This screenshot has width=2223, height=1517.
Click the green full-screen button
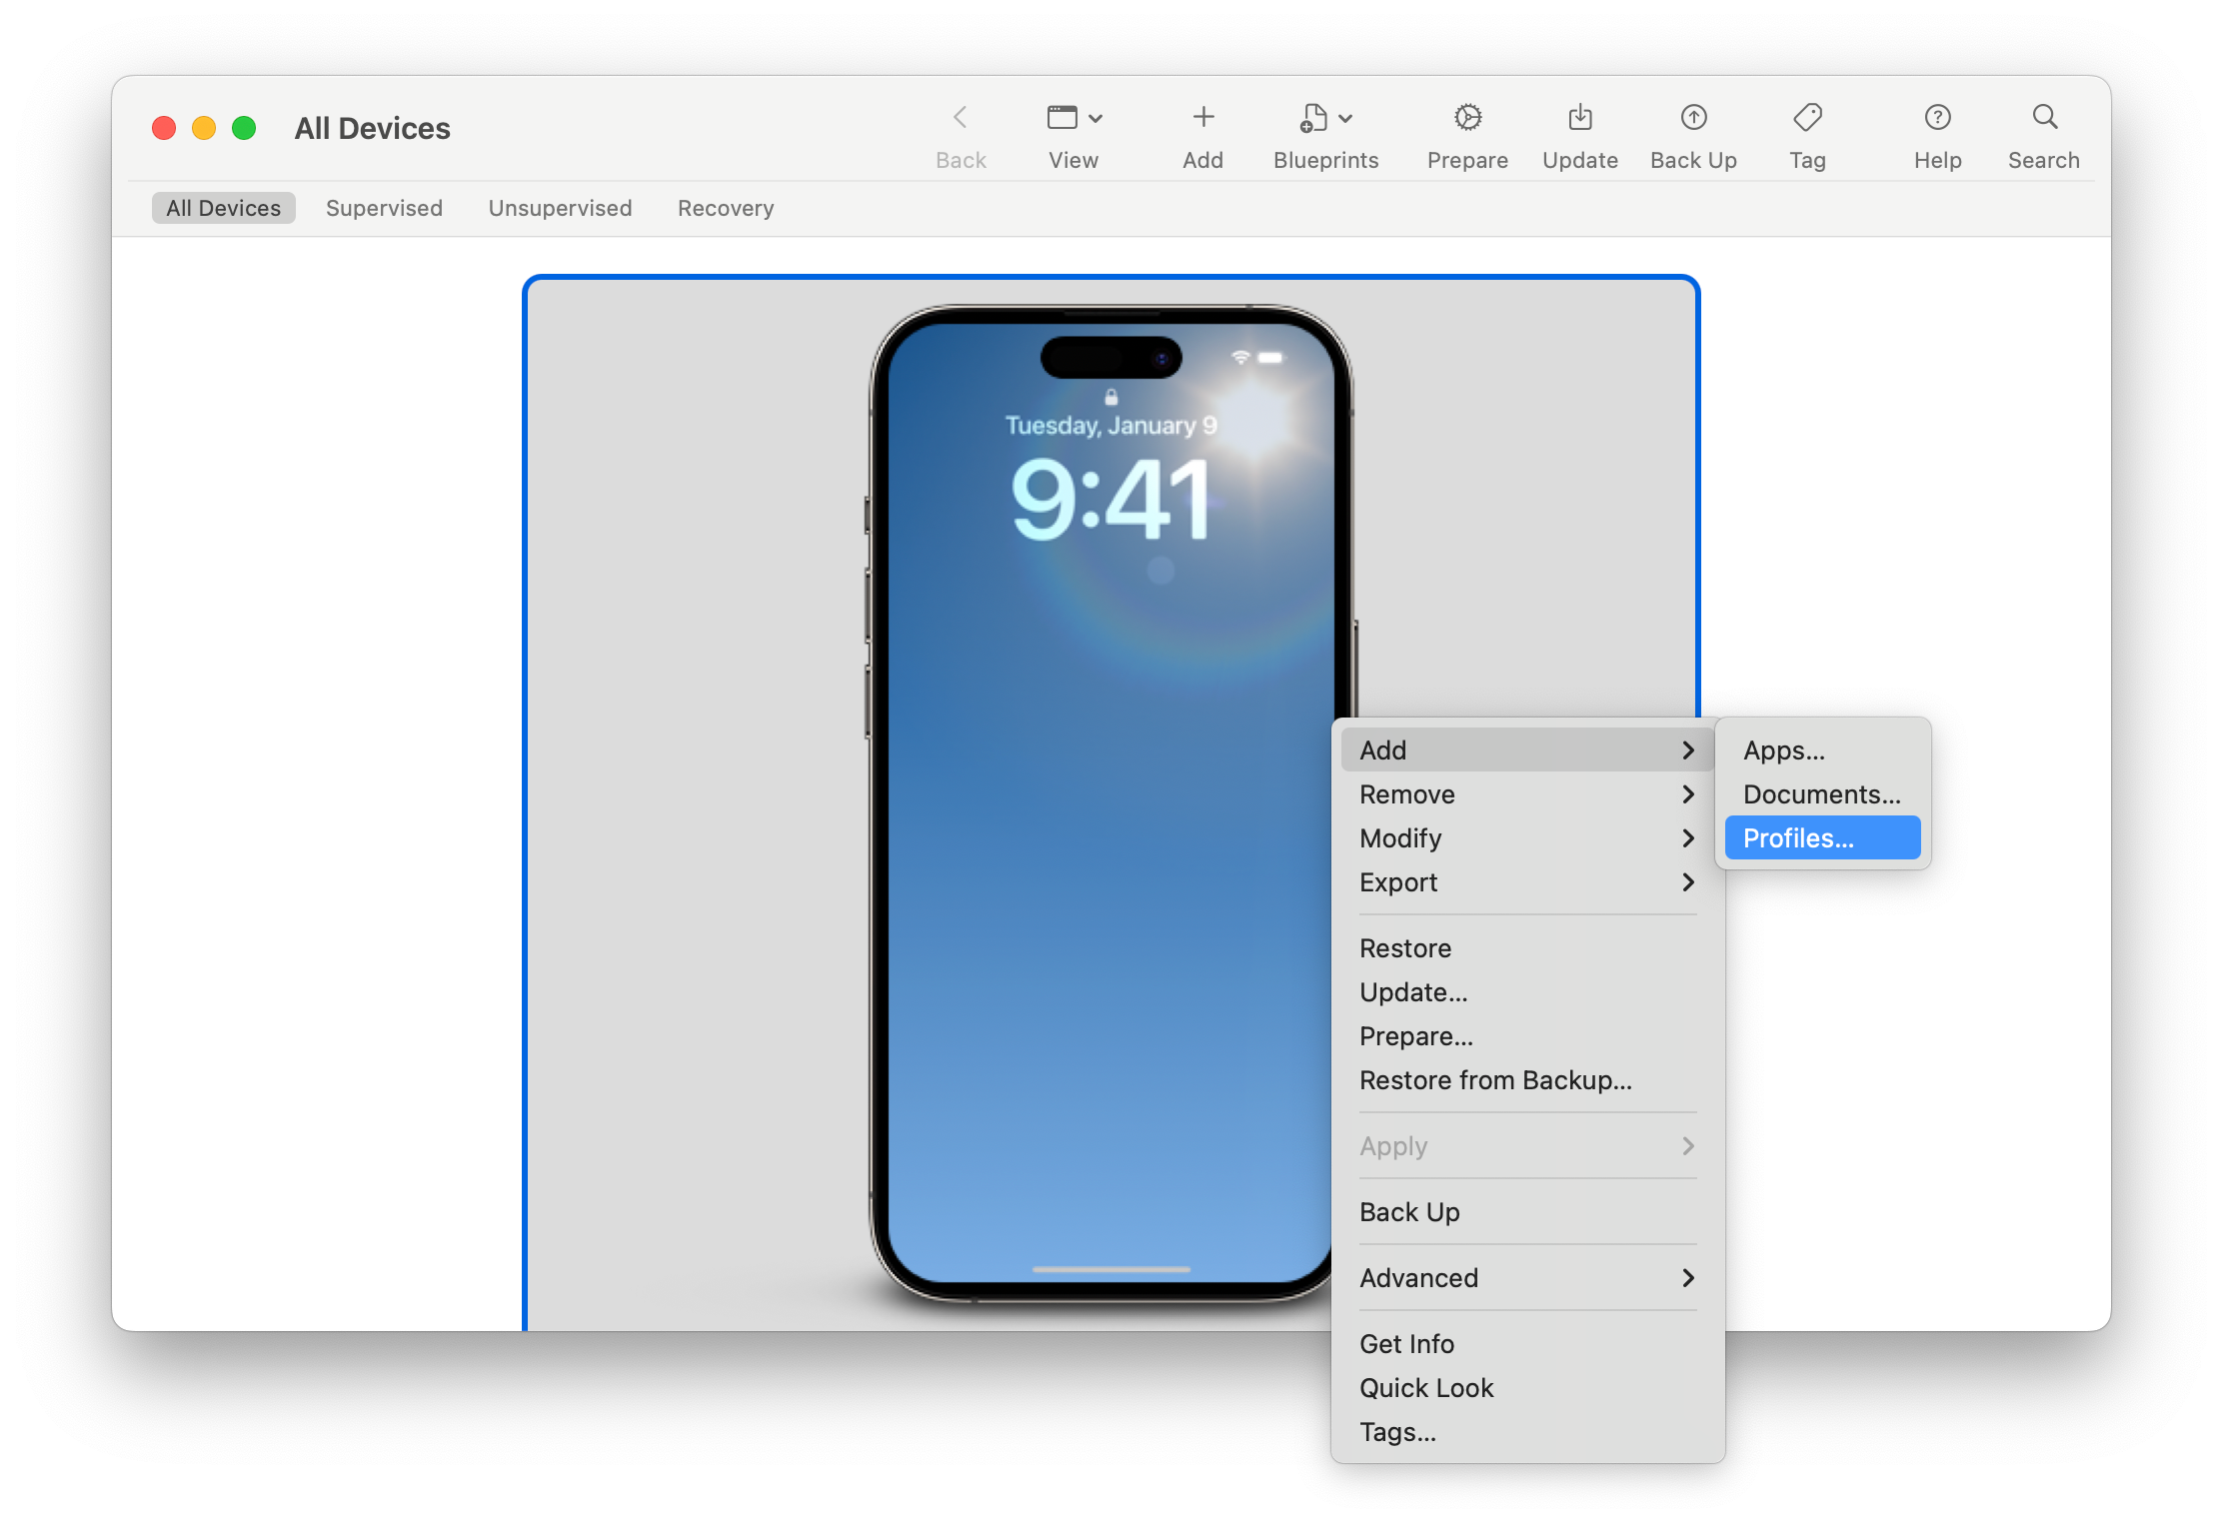(x=244, y=128)
